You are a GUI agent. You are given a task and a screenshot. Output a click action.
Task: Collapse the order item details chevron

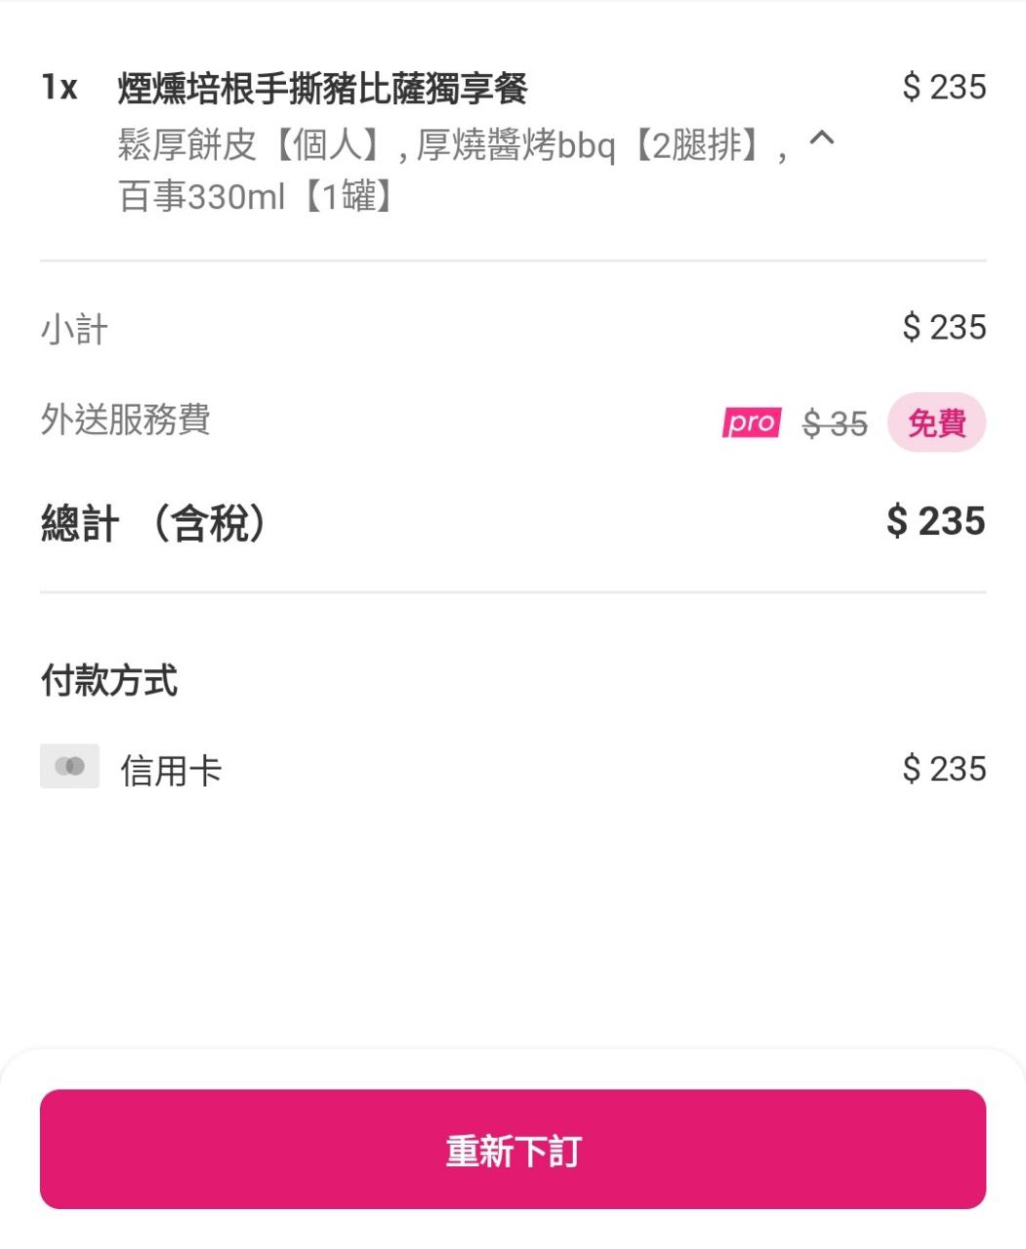tap(822, 140)
